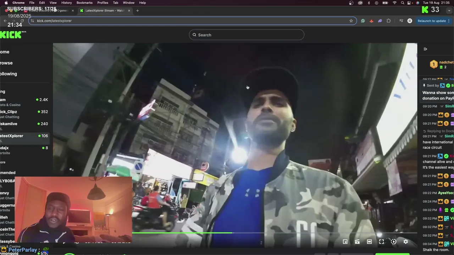Seek on the green video progress bar
The image size is (454, 255).
pos(182,233)
